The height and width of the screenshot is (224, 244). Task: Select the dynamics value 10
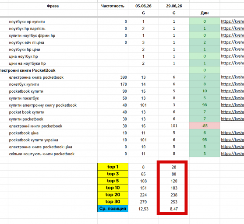(205, 91)
